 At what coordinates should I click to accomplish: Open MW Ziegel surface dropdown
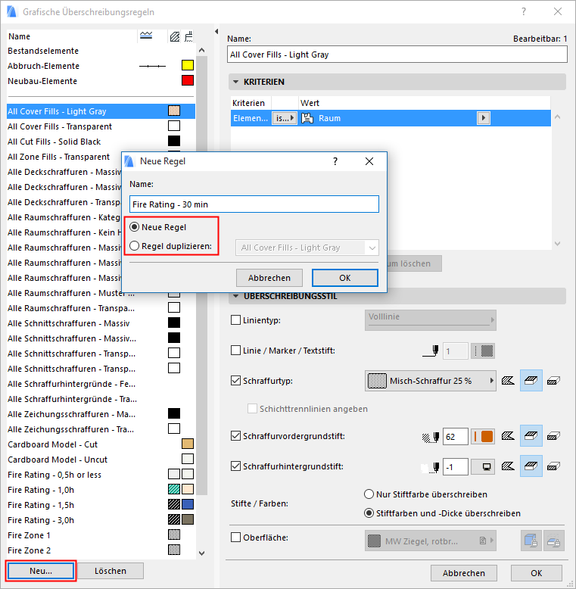[431, 541]
